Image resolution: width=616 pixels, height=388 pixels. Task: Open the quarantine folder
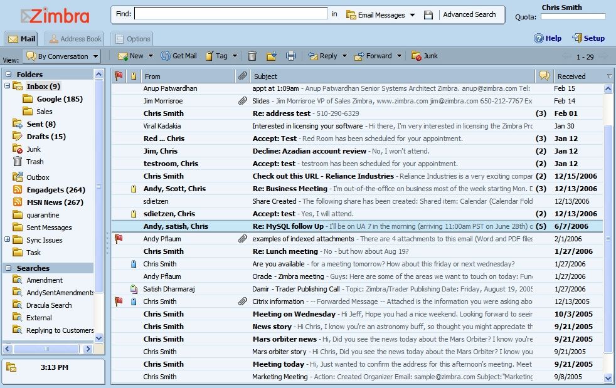(36, 215)
